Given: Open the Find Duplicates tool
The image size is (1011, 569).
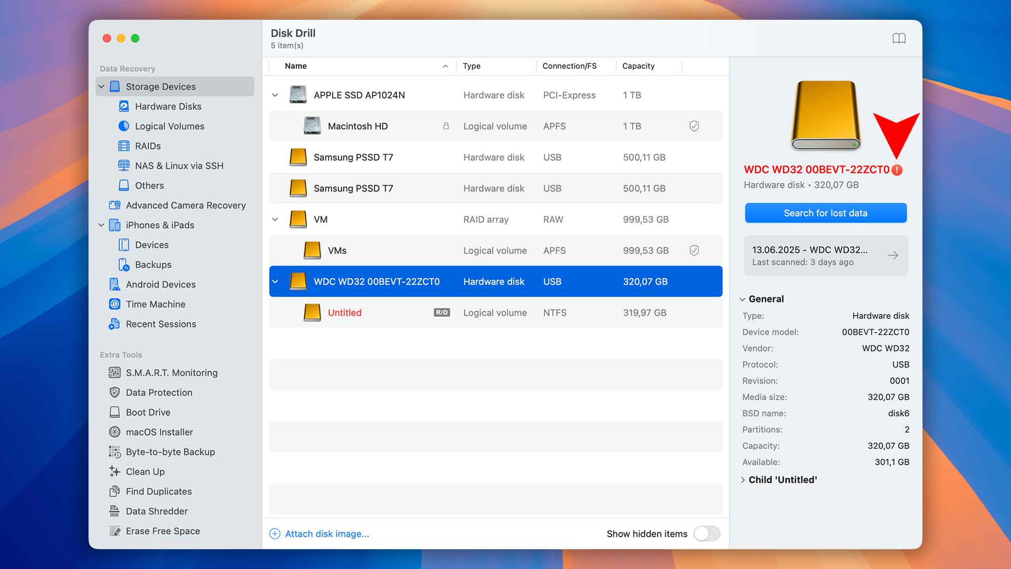Looking at the screenshot, I should click(x=159, y=491).
